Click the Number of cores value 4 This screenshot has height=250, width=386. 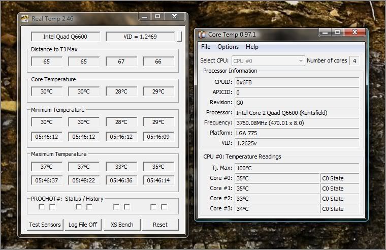click(354, 61)
